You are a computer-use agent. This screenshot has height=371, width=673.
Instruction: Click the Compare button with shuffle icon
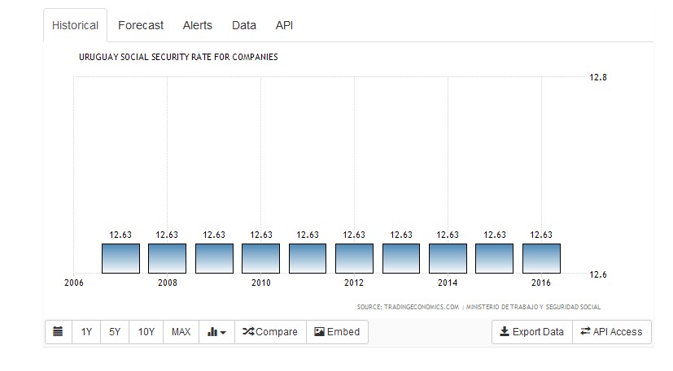click(270, 332)
